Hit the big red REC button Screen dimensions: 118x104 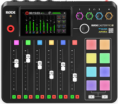pyautogui.click(x=10, y=29)
